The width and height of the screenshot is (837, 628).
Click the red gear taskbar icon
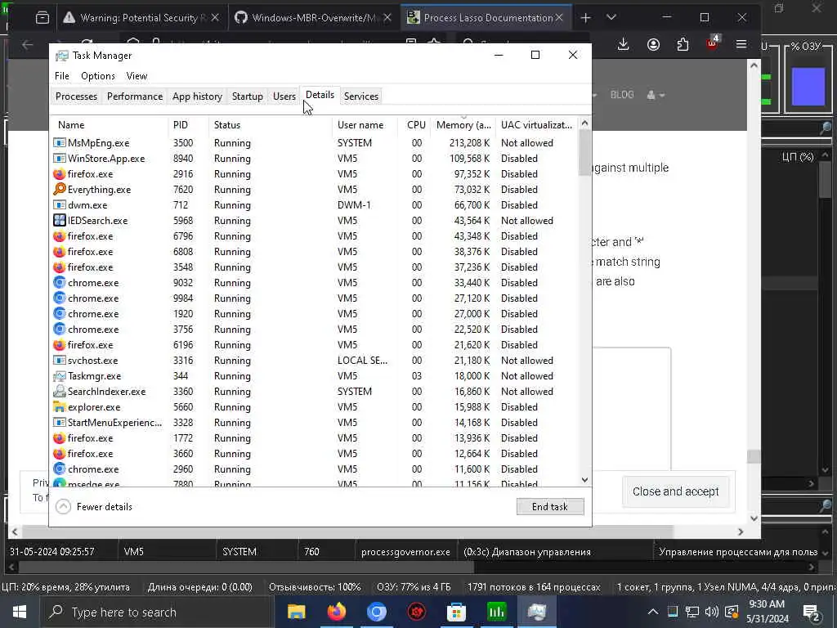416,612
